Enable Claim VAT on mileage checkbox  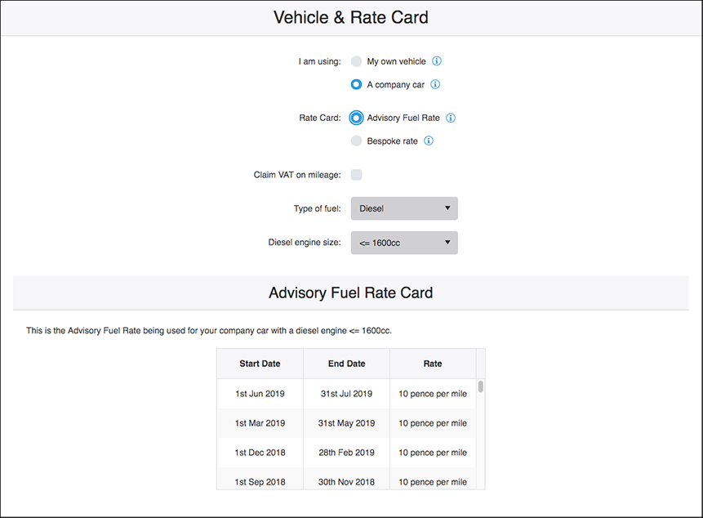pyautogui.click(x=357, y=175)
